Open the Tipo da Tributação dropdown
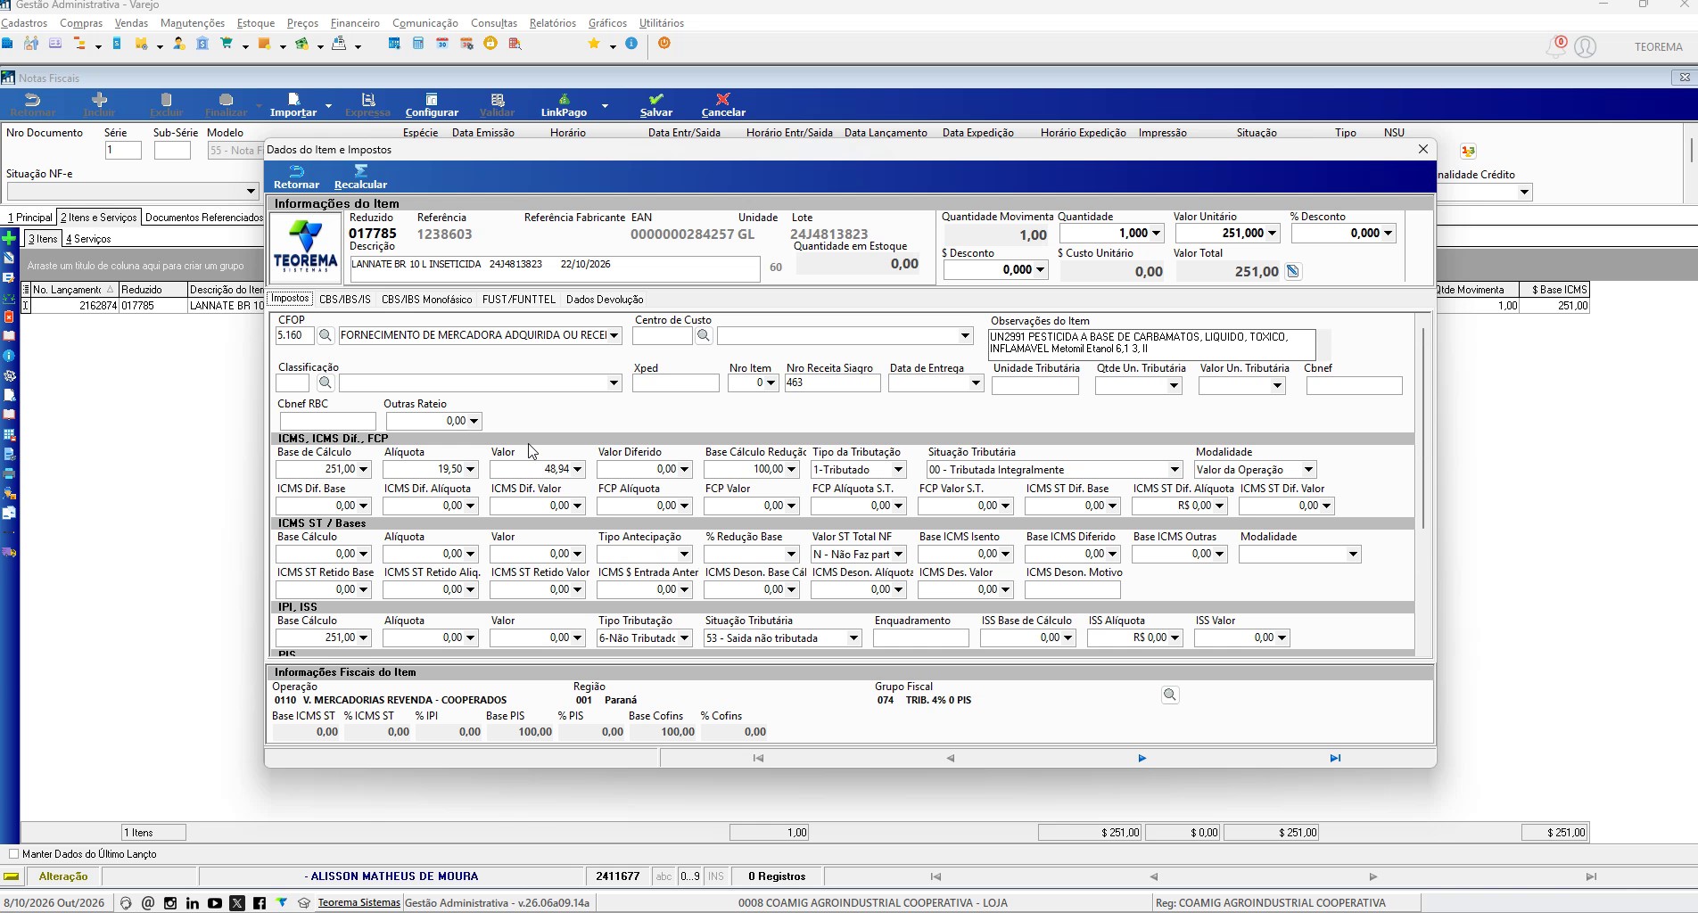The width and height of the screenshot is (1698, 913). (898, 470)
